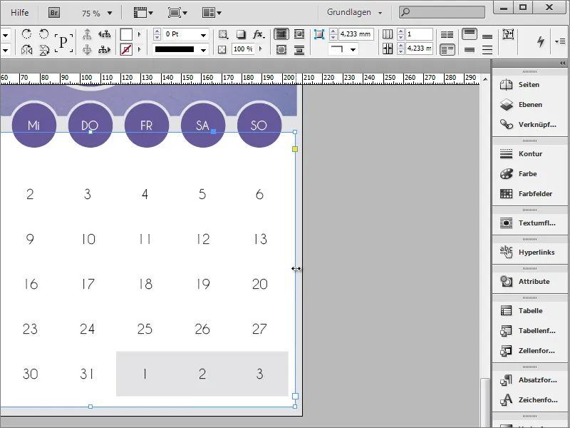Rotate 90 degrees clockwise icon
570x428 pixels.
[x=26, y=34]
